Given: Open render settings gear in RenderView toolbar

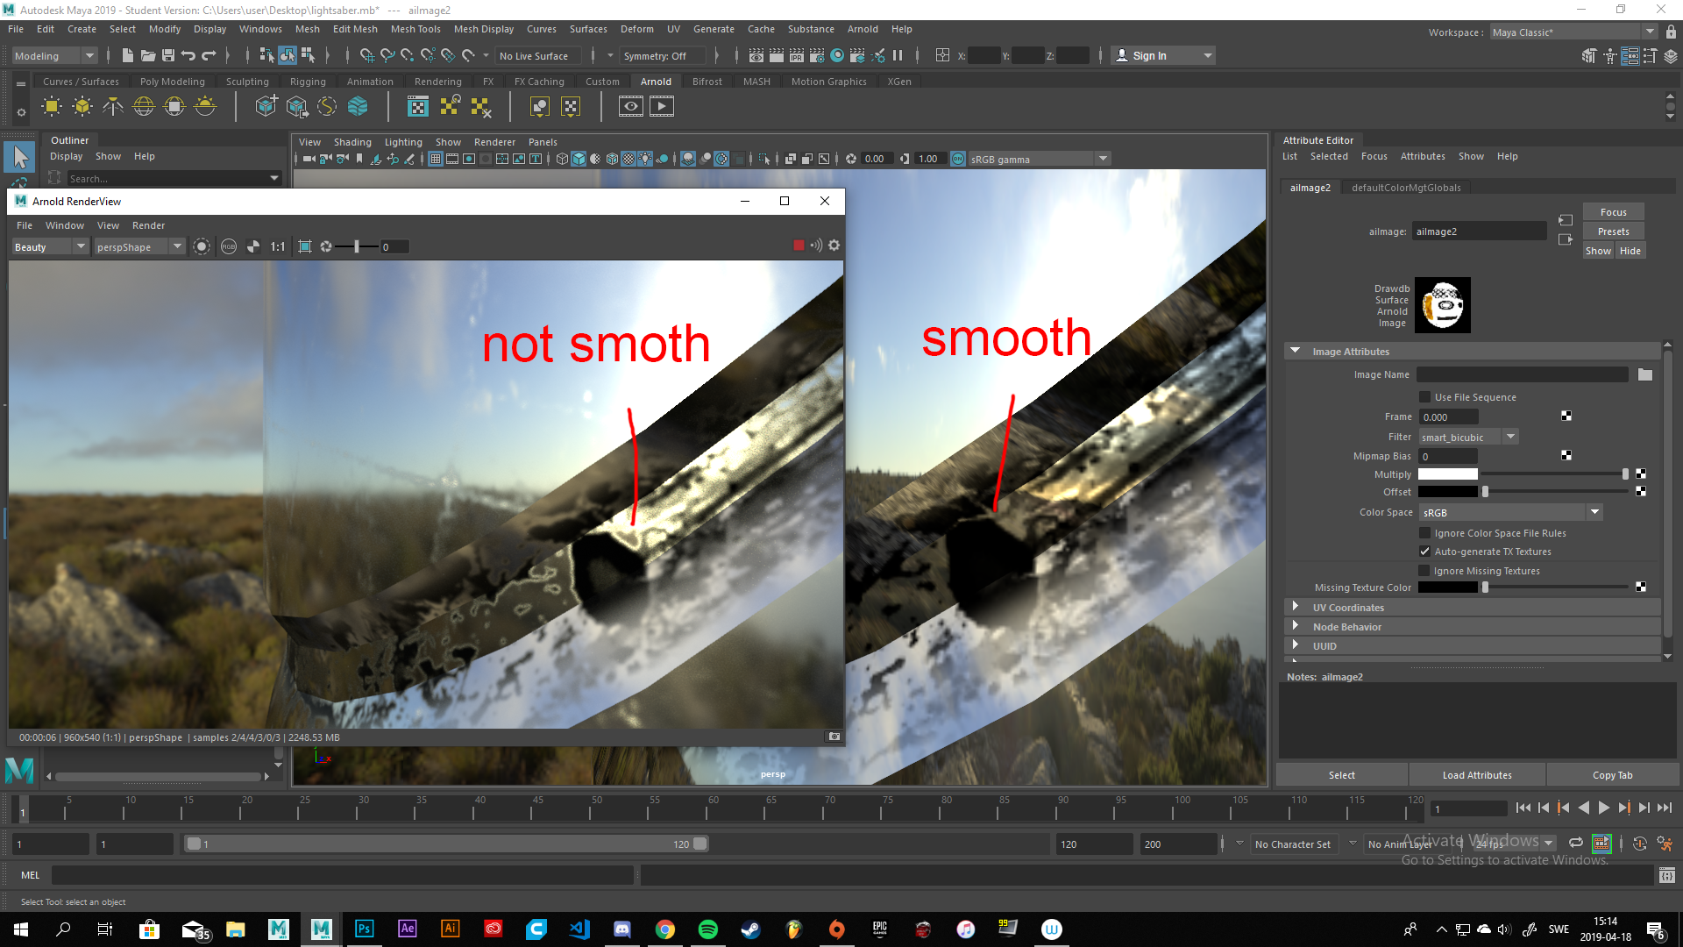Looking at the screenshot, I should pos(833,246).
